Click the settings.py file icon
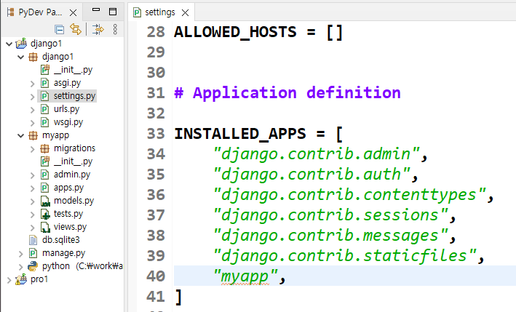Image resolution: width=516 pixels, height=312 pixels. click(44, 96)
